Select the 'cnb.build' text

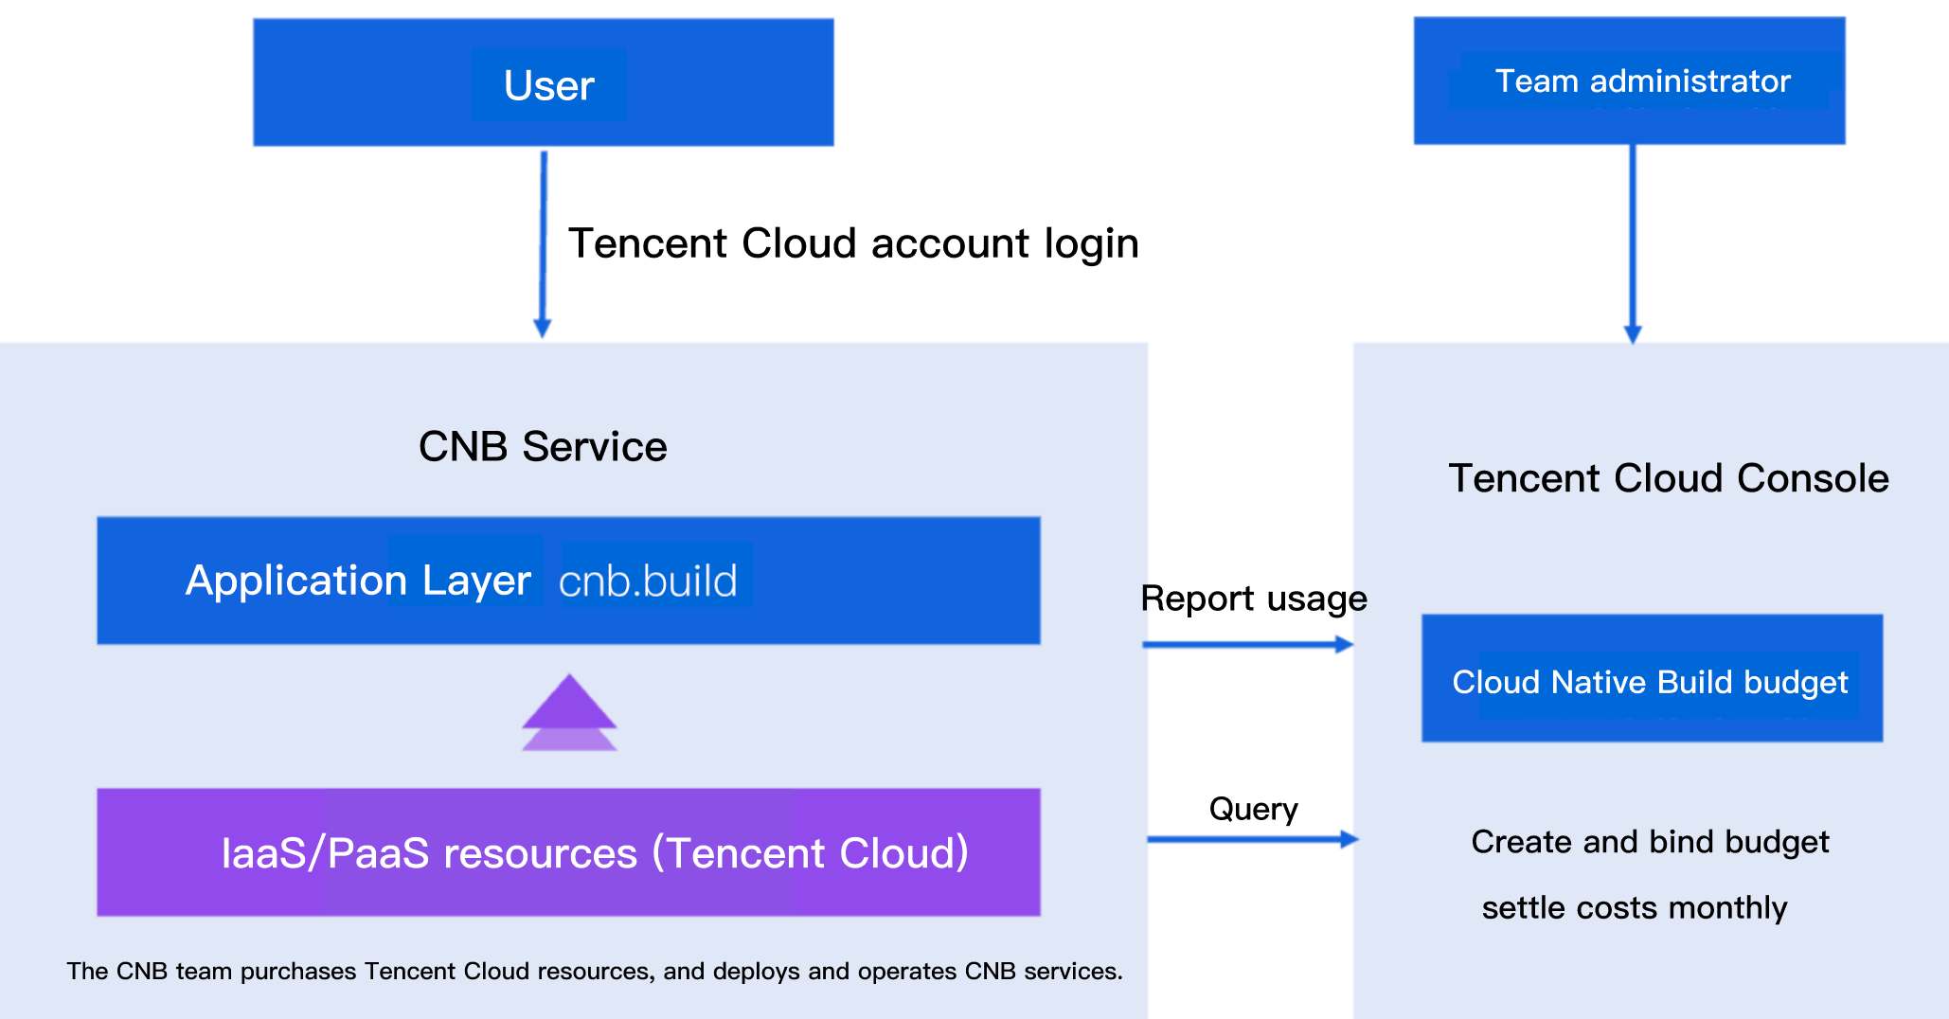pos(648,581)
